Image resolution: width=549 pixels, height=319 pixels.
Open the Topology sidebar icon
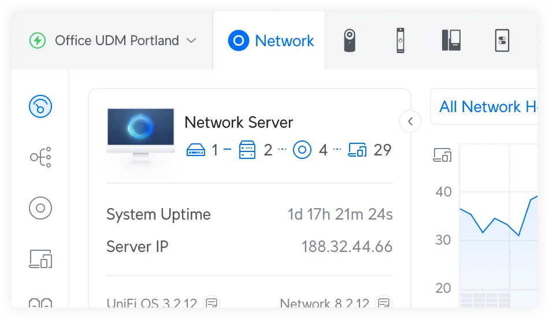[x=40, y=157]
